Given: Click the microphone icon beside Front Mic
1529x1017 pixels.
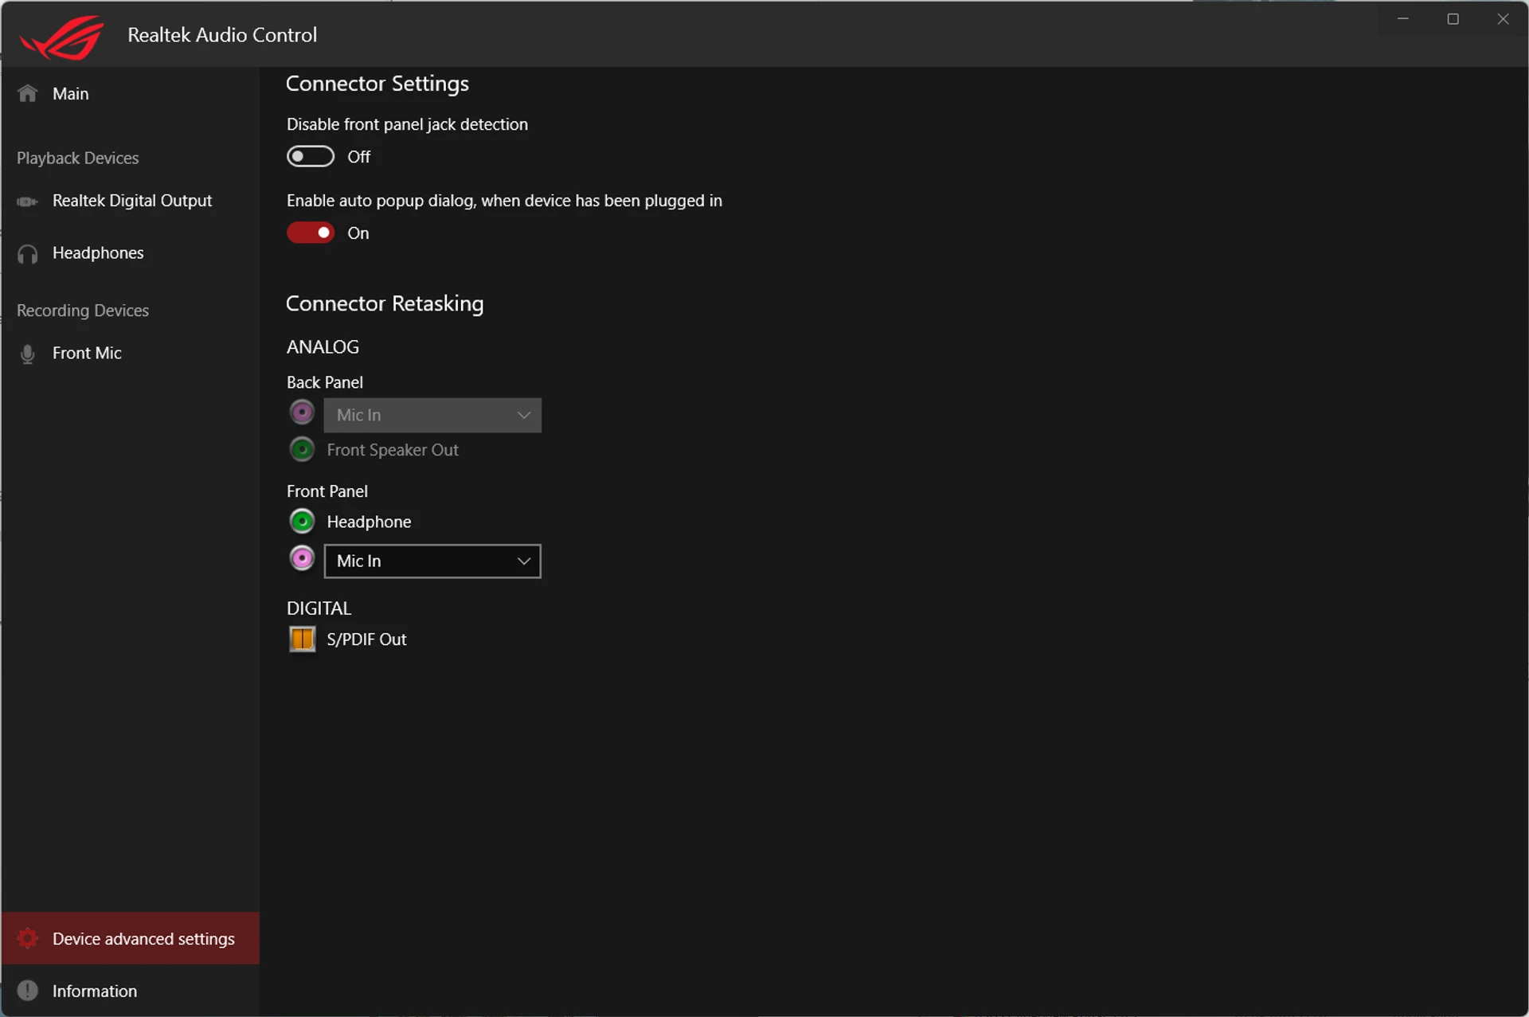Looking at the screenshot, I should [28, 354].
